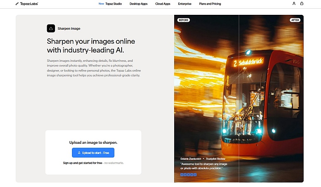This screenshot has height=187, width=321.
Task: Open Plans and Pricing
Action: point(210,4)
